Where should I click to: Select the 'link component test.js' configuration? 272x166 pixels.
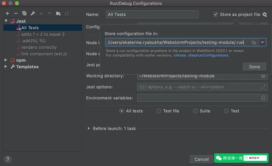tap(43, 54)
